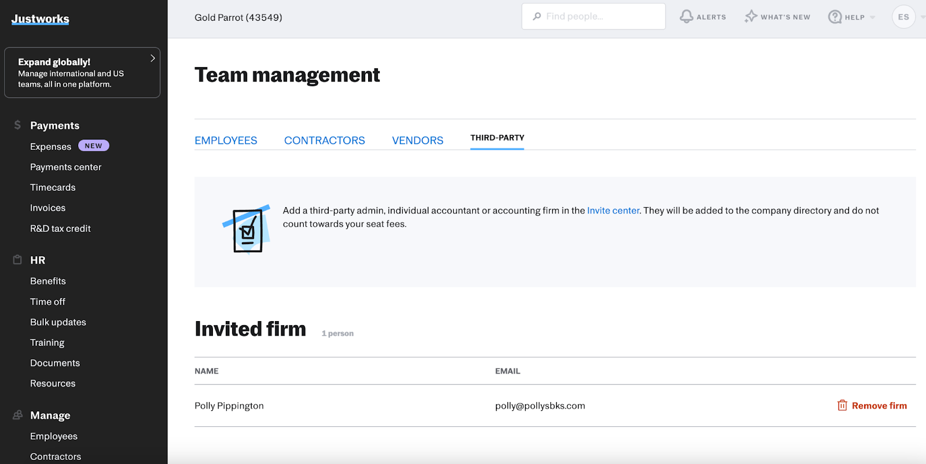Open the ES user avatar menu

click(903, 17)
